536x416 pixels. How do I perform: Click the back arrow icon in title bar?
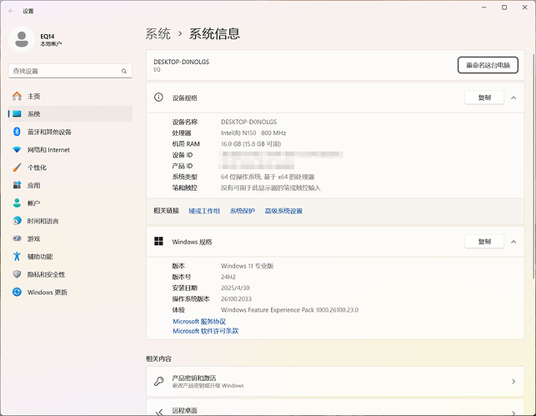pos(11,11)
